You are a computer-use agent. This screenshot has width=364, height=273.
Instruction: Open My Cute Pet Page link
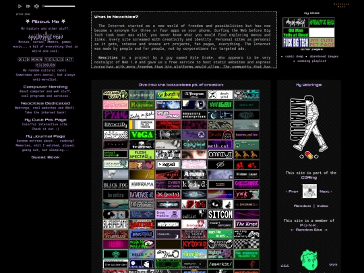46,120
